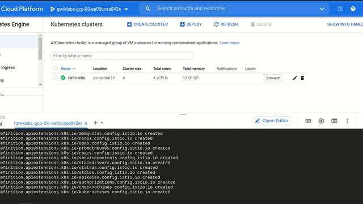Screen dimensions: 363x204
Task: Expand the search bar dropdown chevron
Action: click(322, 9)
